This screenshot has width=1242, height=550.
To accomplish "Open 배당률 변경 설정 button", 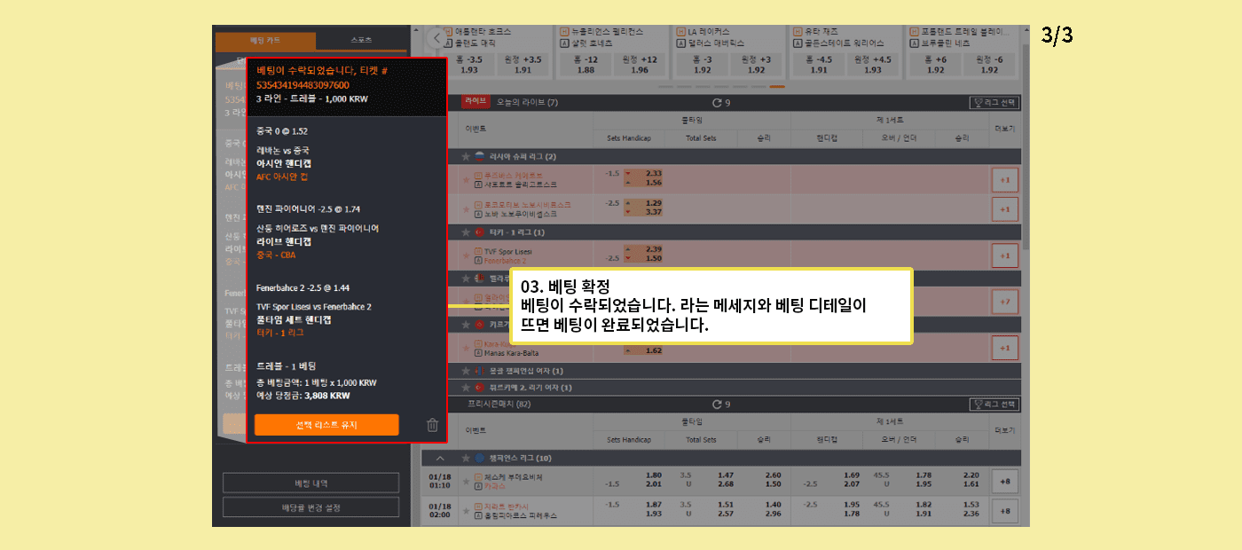I will point(310,508).
